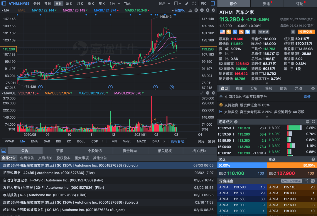Enable the MACD indicator
The height and width of the screenshot is (216, 317).
pos(141,141)
